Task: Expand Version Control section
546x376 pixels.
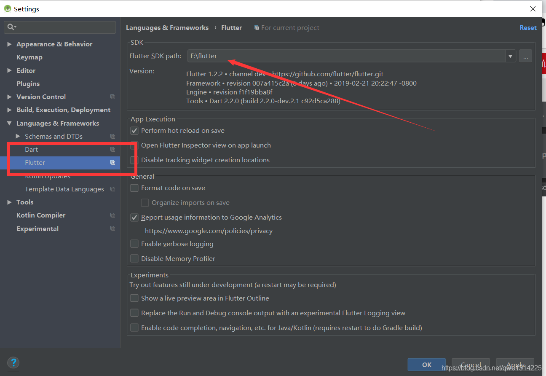Action: click(x=9, y=97)
